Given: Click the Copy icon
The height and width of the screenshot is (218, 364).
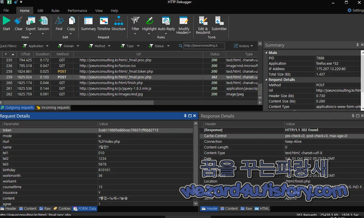Looking at the screenshot, I should click(71, 21).
